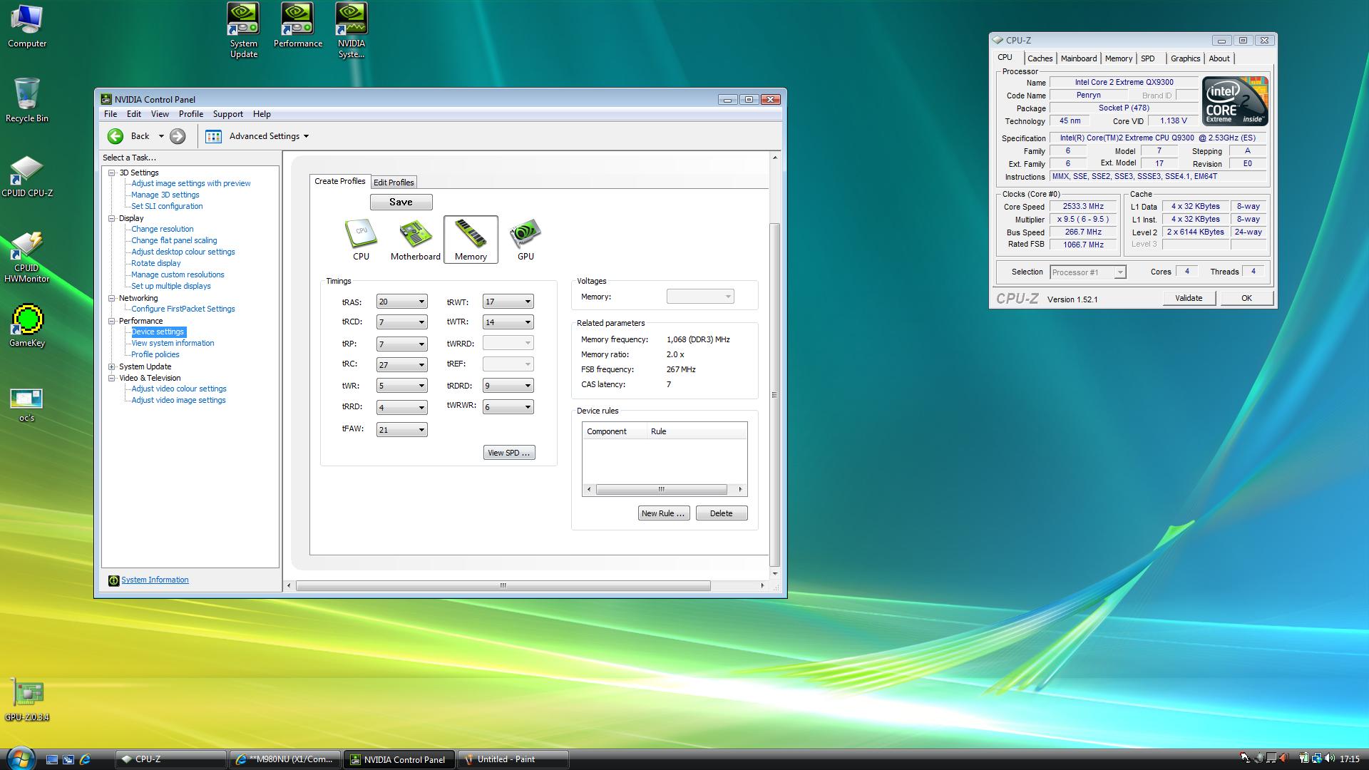Open Change resolution in task tree

click(x=163, y=229)
